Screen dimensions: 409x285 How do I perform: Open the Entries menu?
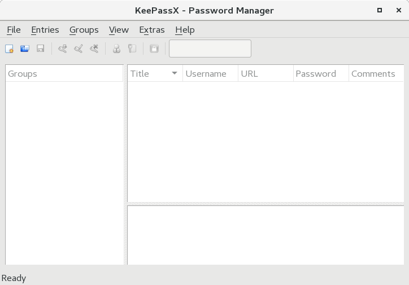click(45, 30)
